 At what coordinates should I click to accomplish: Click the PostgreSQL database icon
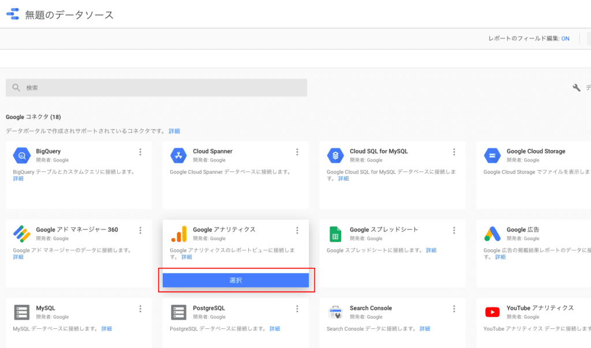point(179,313)
